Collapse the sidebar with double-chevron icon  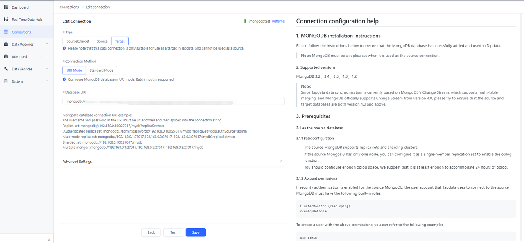pyautogui.click(x=49, y=240)
